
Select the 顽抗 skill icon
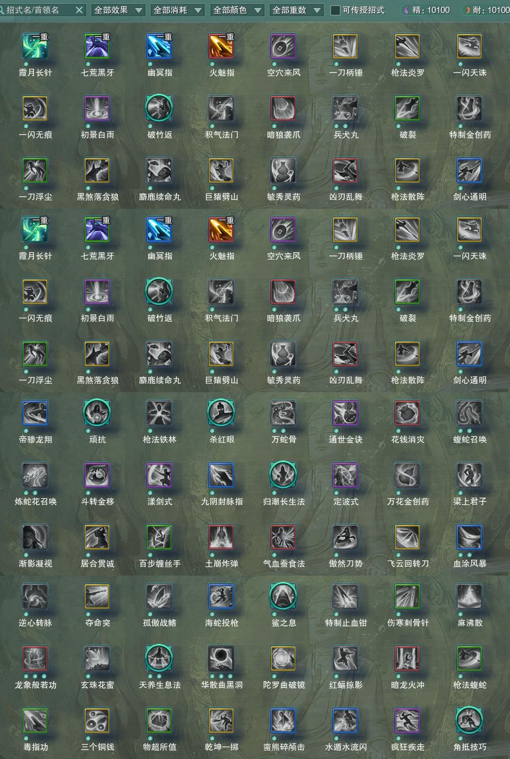coord(98,413)
